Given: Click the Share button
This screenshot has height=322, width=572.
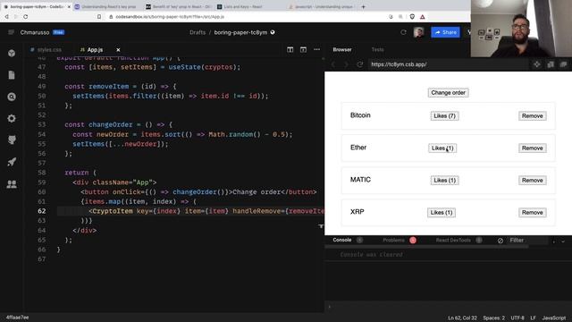Looking at the screenshot, I should 445,32.
